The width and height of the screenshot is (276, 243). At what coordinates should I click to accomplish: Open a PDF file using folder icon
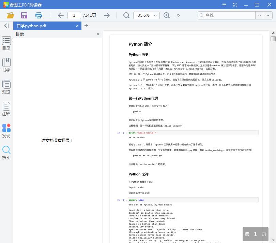(x=10, y=15)
